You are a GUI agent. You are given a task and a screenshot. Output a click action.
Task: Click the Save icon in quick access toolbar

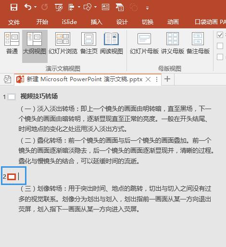[x=14, y=7]
